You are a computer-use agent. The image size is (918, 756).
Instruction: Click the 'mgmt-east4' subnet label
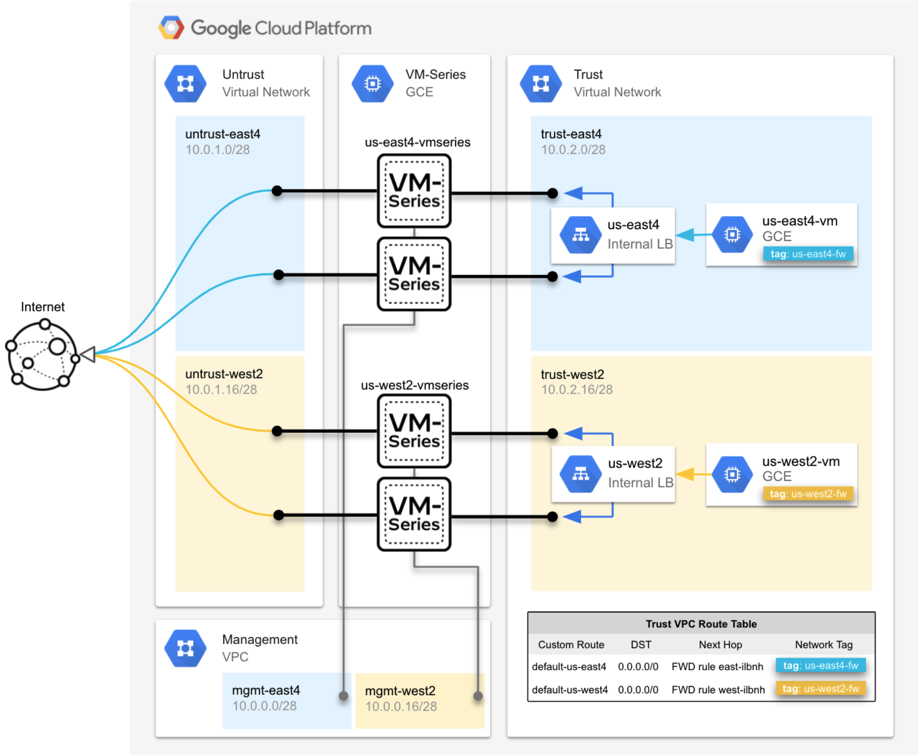266,690
